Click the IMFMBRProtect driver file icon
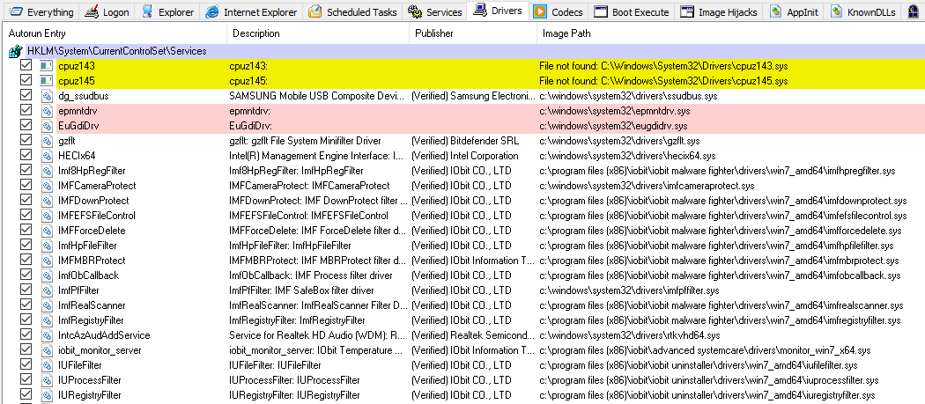Image resolution: width=925 pixels, height=404 pixels. click(47, 261)
